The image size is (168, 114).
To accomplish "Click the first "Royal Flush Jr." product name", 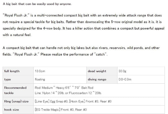I will coord(16,15).
